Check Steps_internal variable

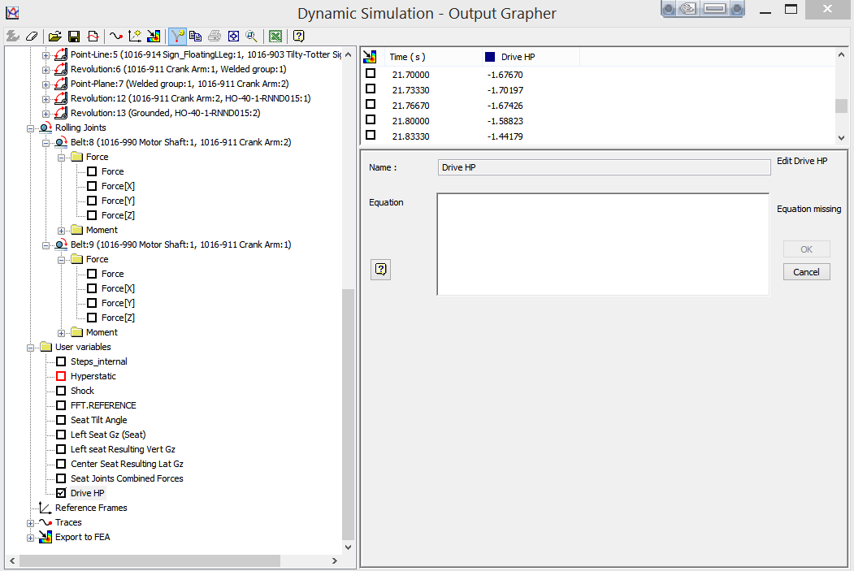point(61,361)
